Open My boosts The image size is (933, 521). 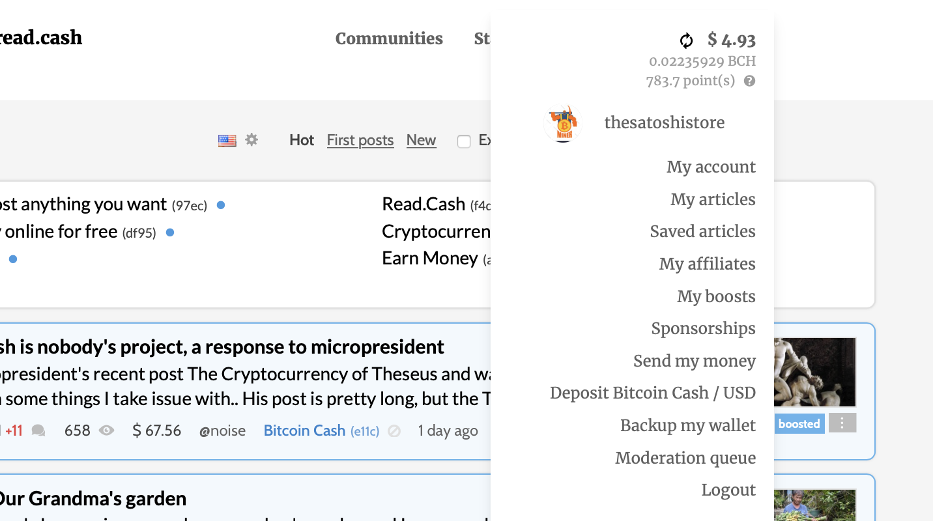coord(716,296)
